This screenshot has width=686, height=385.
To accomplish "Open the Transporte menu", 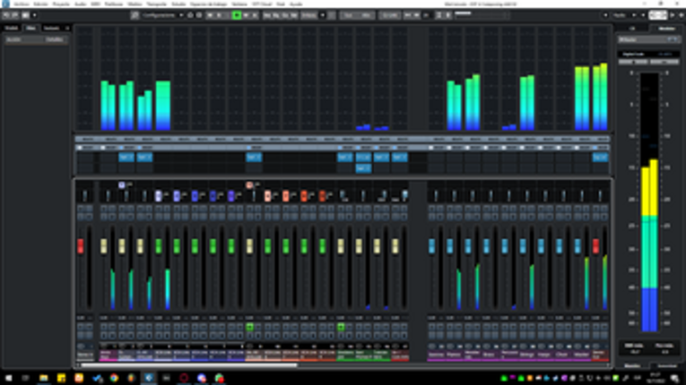I will (157, 4).
